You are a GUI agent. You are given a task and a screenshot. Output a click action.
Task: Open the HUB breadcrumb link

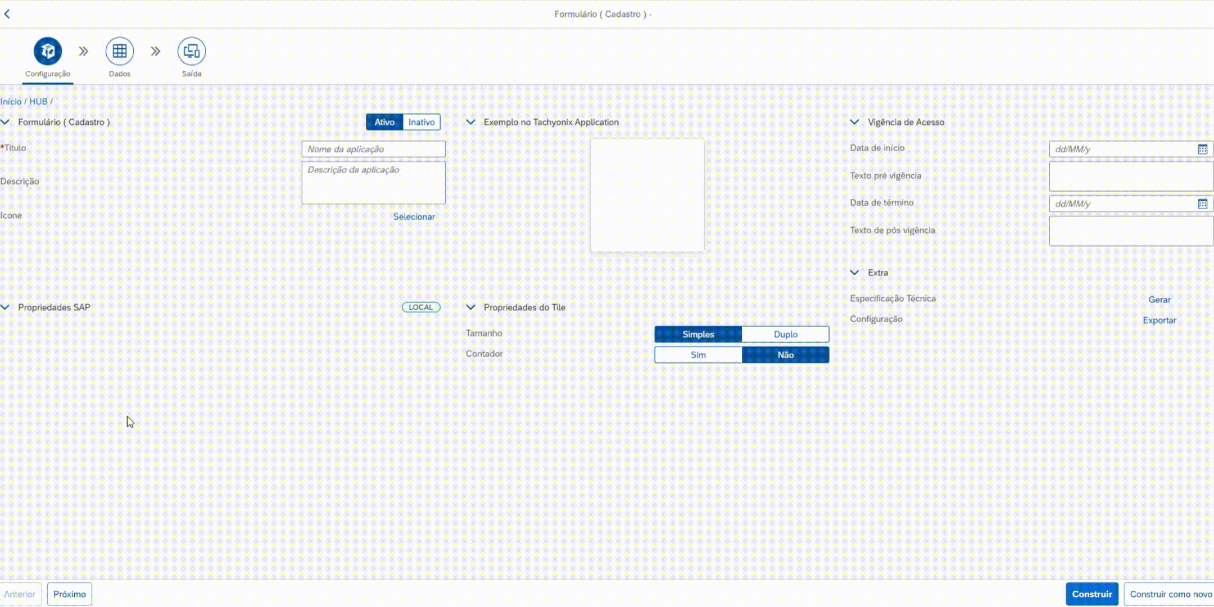tap(38, 102)
